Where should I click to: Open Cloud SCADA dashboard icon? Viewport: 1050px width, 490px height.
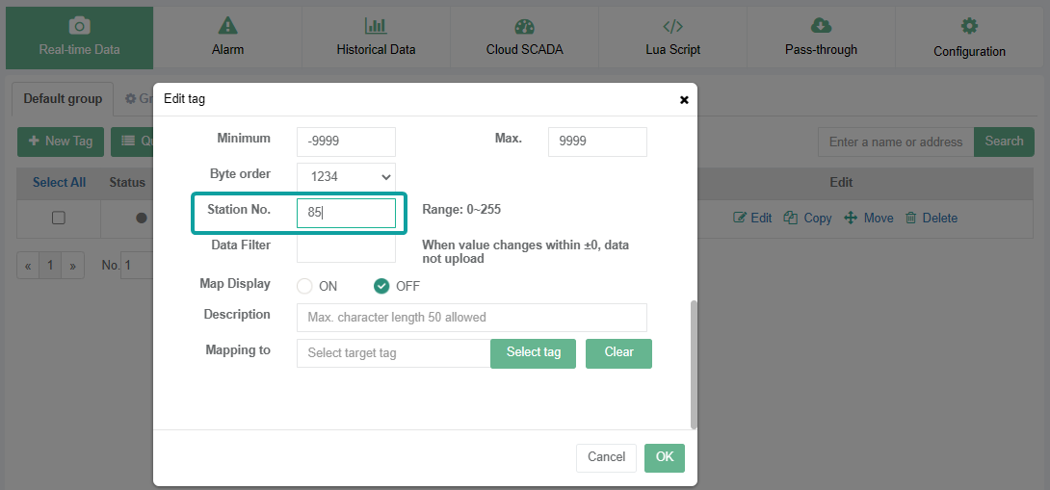pos(524,26)
